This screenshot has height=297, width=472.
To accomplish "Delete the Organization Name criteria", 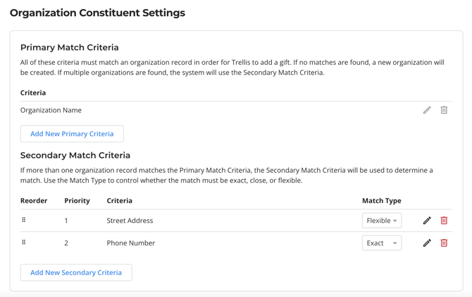I will click(444, 110).
